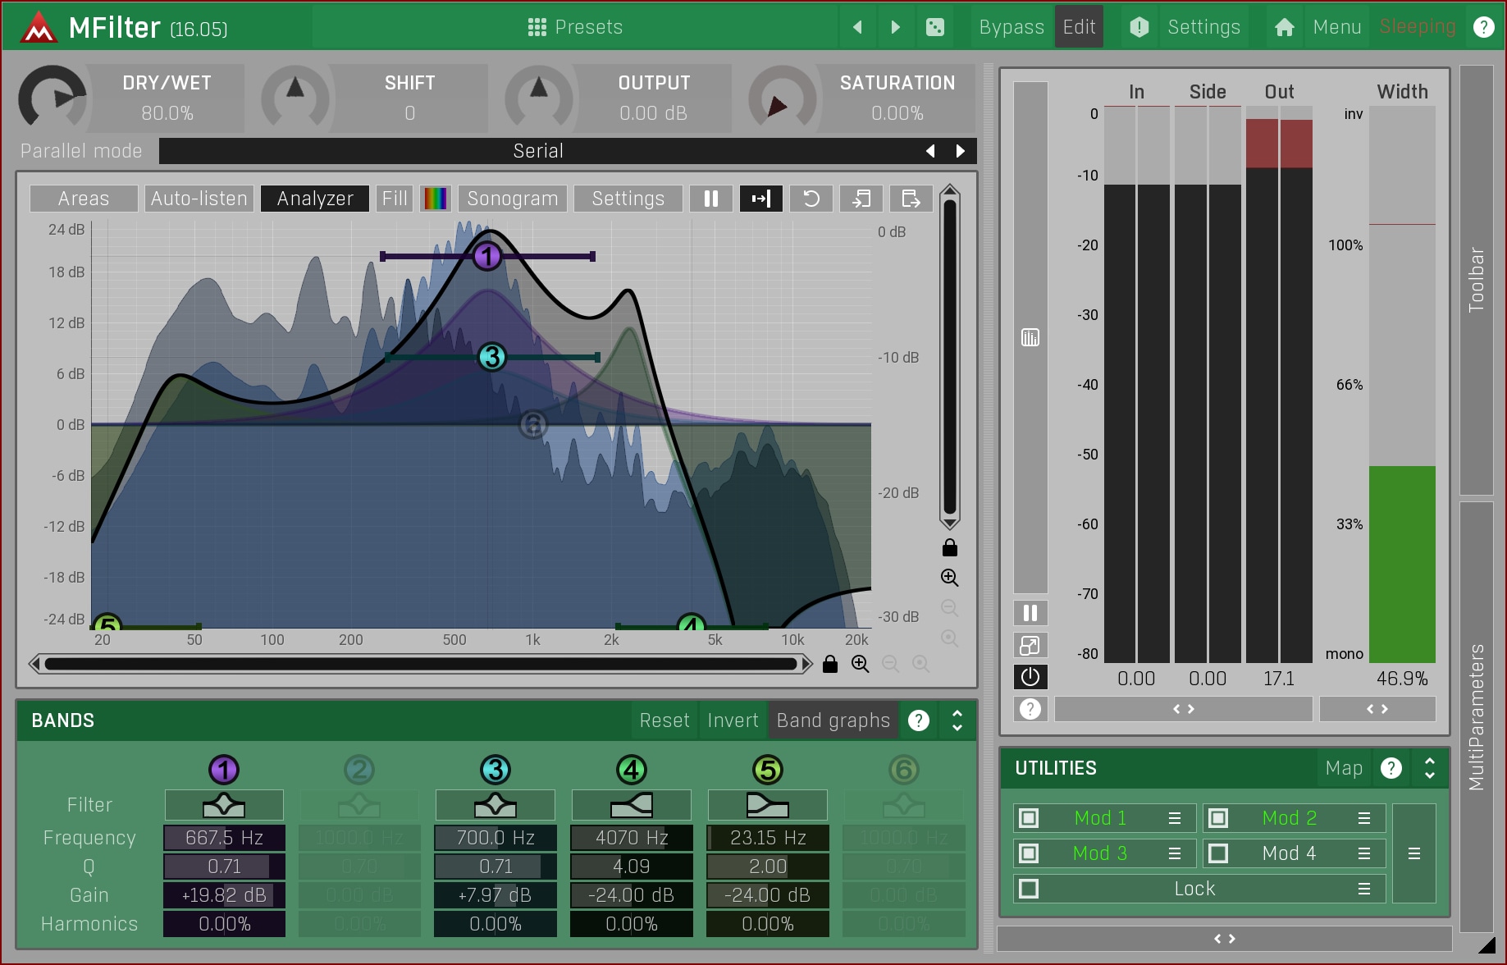Screen dimensions: 1507x965
Task: Toggle the Lock enable checkbox
Action: [x=1029, y=889]
